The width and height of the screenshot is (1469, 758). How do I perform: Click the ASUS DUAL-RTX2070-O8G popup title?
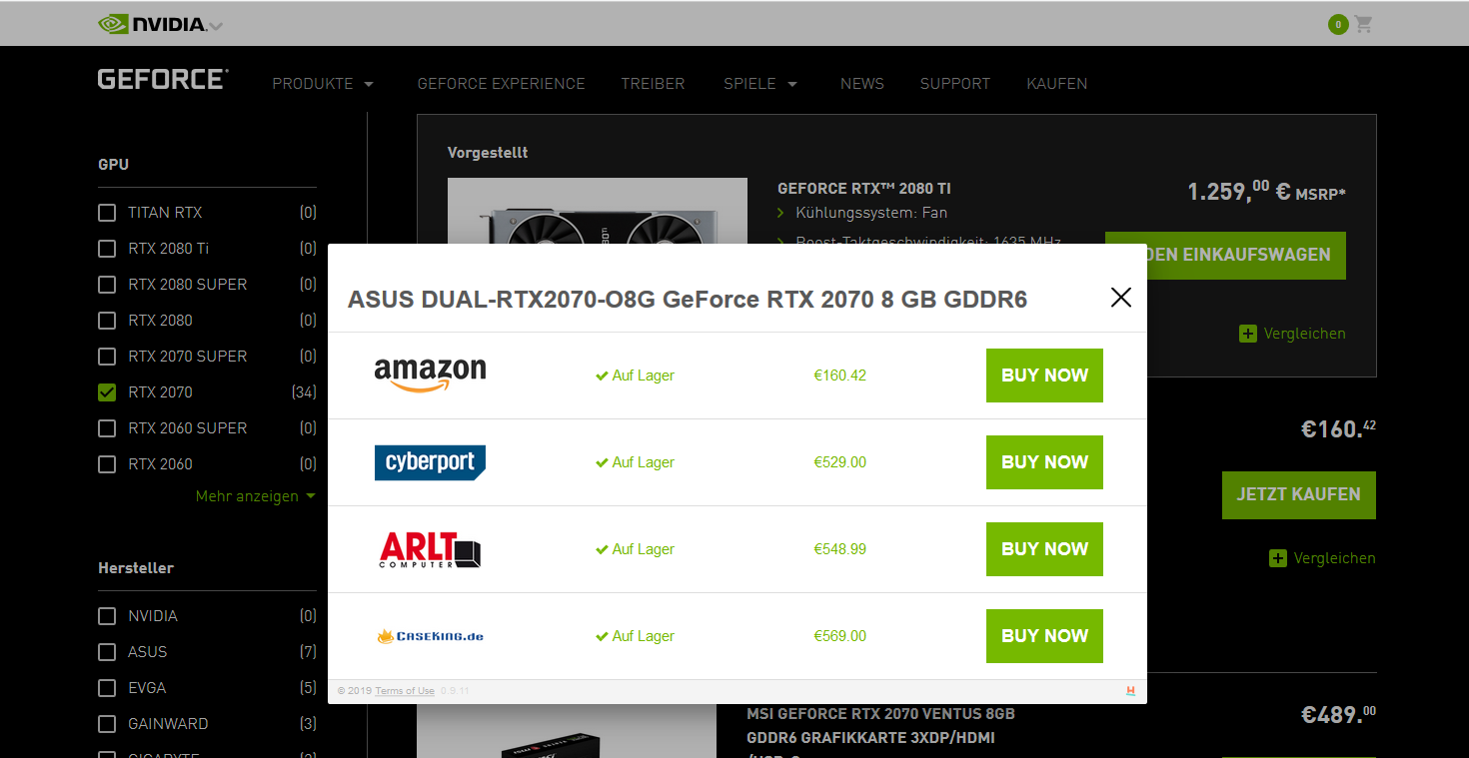pos(688,300)
